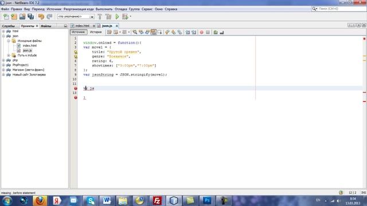Viewport: 367px width, 206px height.
Task: Open the Forward history dropdown arrow
Action: [129, 32]
